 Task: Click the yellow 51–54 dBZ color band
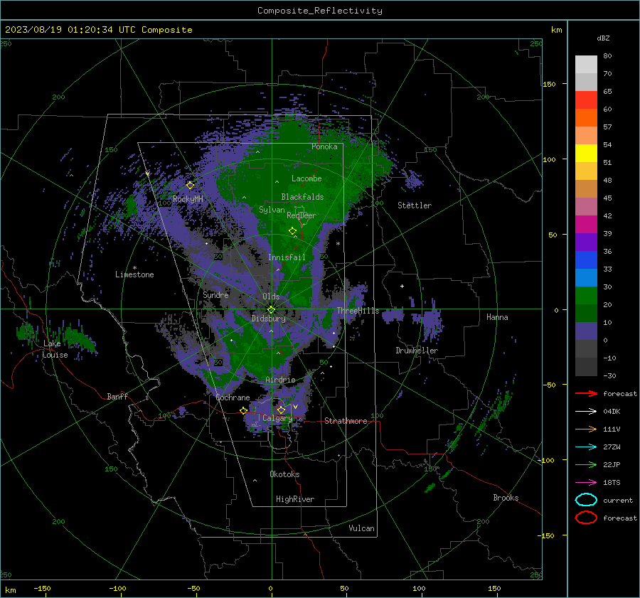586,154
